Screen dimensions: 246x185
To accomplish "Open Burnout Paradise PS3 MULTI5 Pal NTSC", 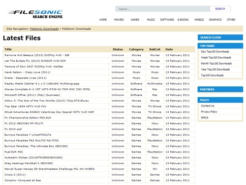I will 31,141.
